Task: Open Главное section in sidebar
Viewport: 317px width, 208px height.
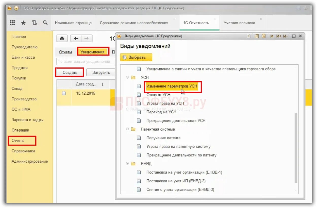Action: tap(19, 37)
